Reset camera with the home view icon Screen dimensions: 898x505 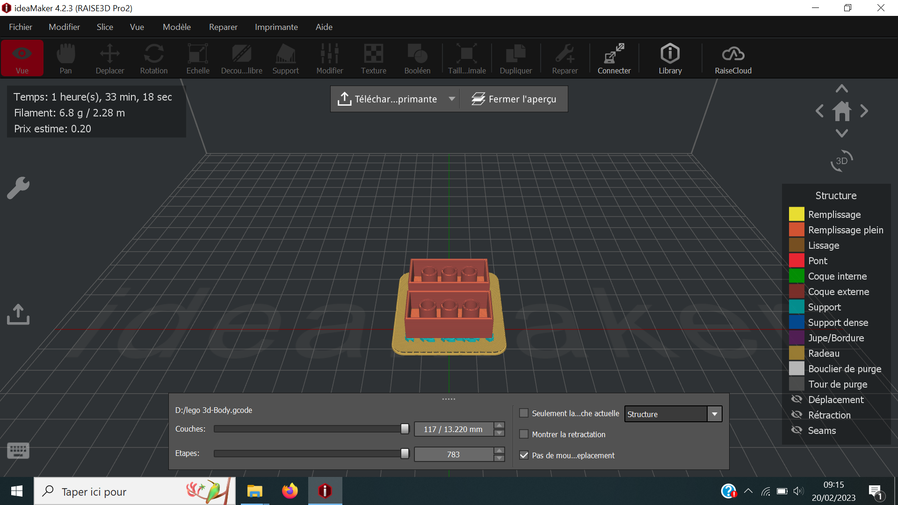[x=842, y=111]
